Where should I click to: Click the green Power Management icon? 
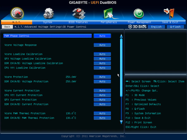[x=139, y=13]
